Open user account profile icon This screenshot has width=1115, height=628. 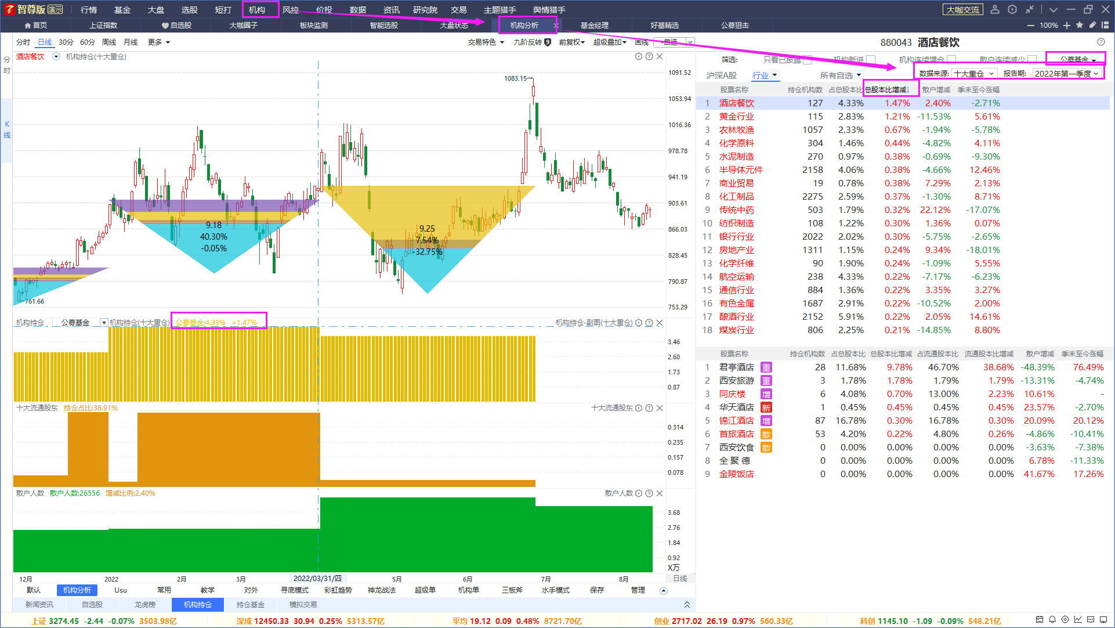pyautogui.click(x=995, y=9)
